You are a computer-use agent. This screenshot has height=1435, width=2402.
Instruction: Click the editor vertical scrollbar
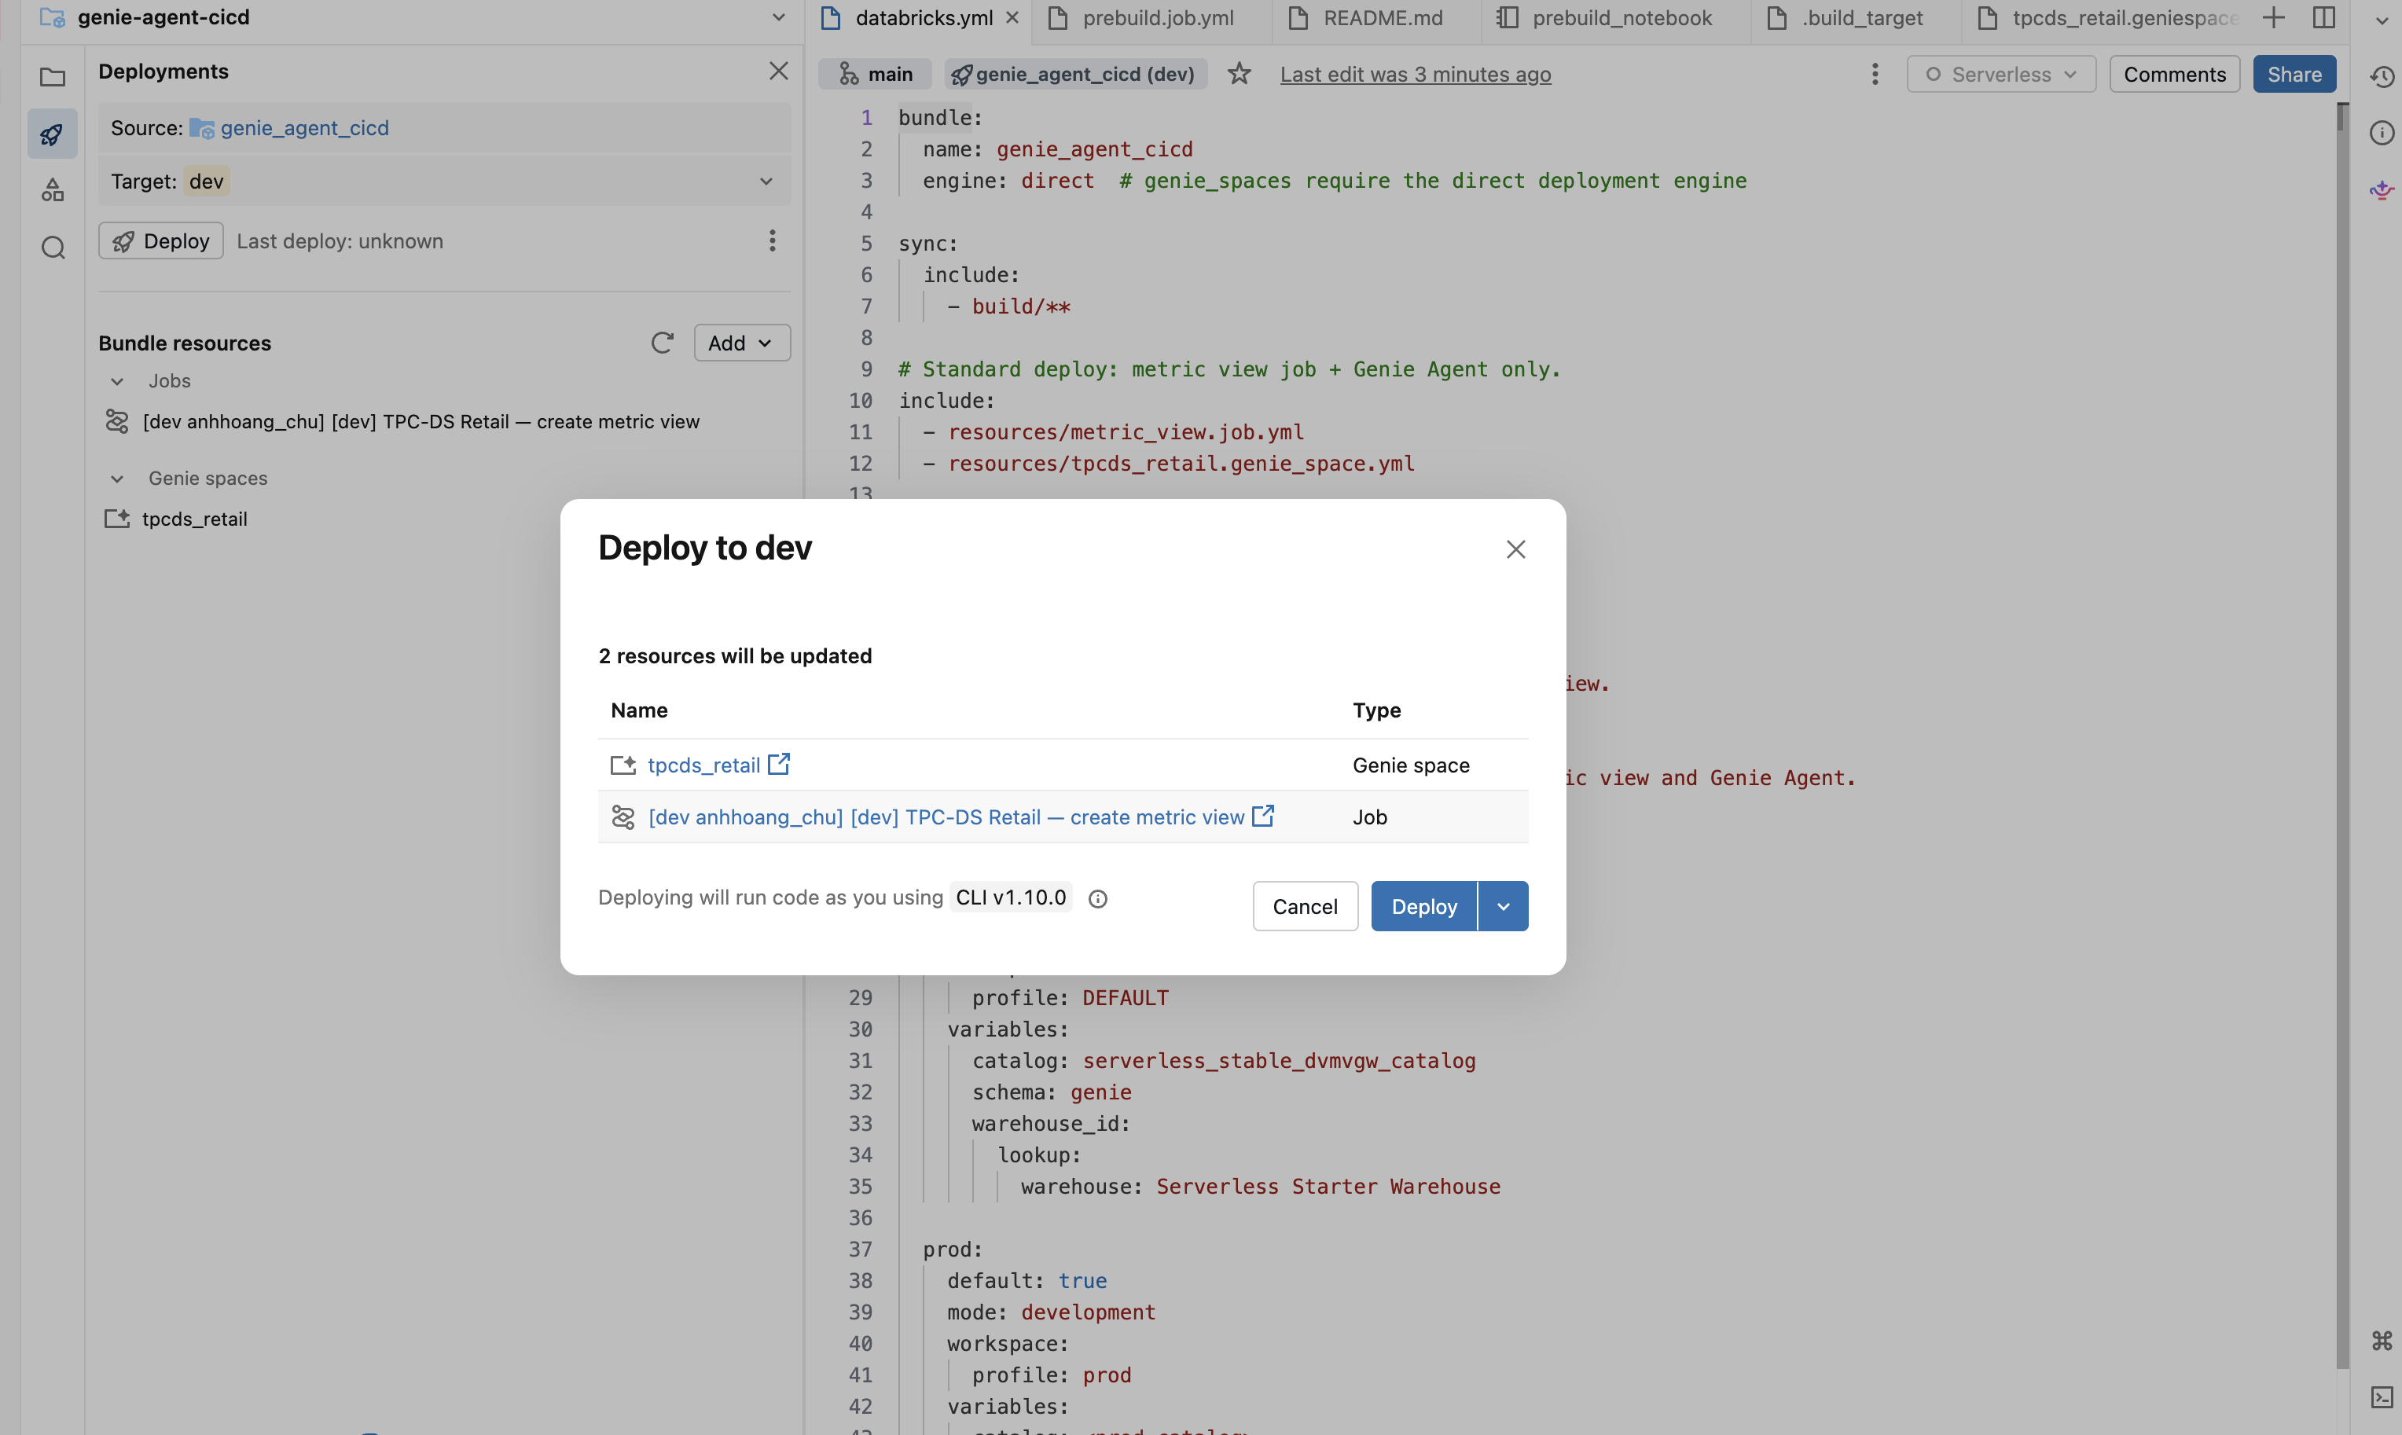[x=2342, y=735]
